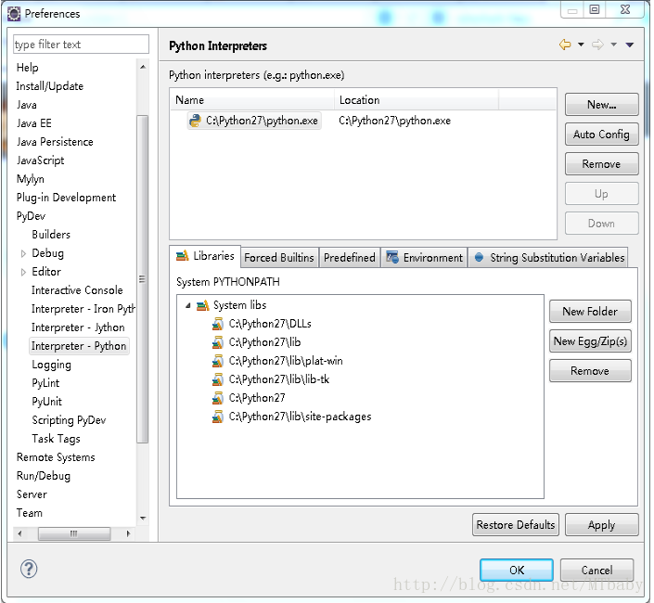The image size is (654, 603).
Task: Expand the Editor node under PyDev
Action: [x=23, y=272]
